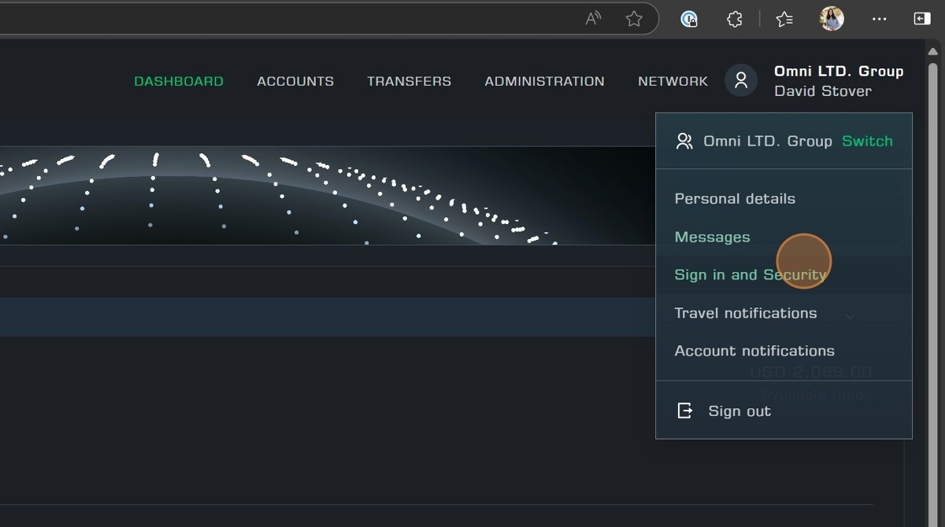Image resolution: width=945 pixels, height=527 pixels.
Task: Open browser Settings and more ellipsis
Action: (x=880, y=19)
